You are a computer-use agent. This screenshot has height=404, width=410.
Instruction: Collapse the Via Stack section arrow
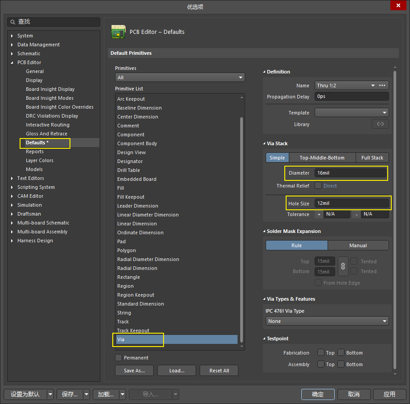[x=264, y=143]
